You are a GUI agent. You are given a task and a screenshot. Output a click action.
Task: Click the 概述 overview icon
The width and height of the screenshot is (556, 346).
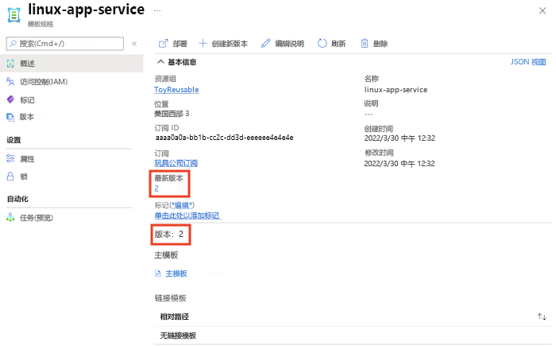10,64
